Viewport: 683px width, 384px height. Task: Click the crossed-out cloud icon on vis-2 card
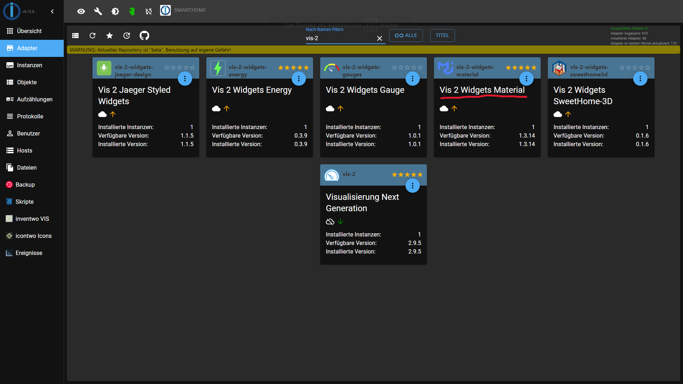click(330, 222)
